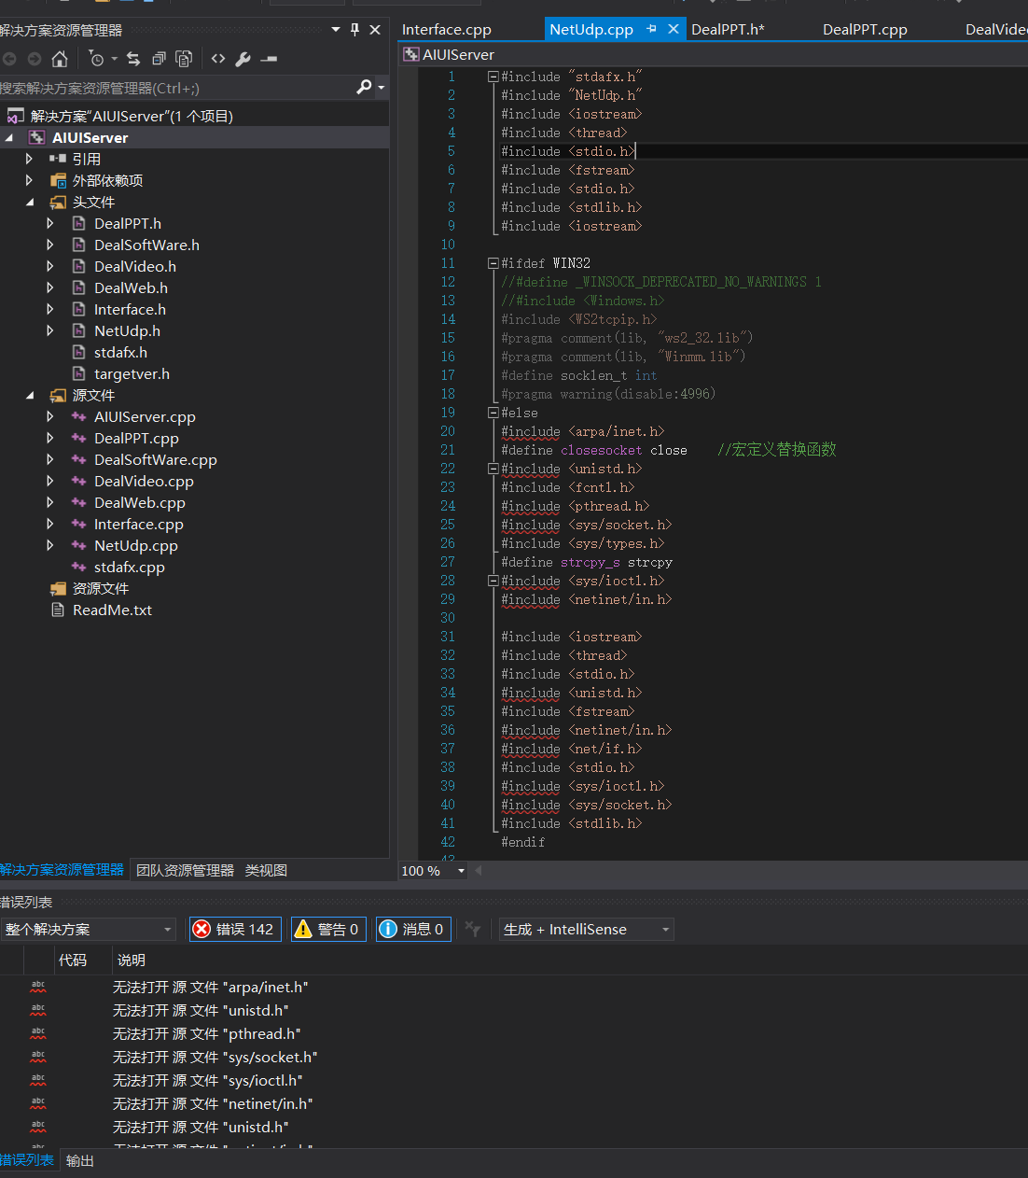Image resolution: width=1028 pixels, height=1178 pixels.
Task: Click the Home icon in Solution Explorer toolbar
Action: click(x=60, y=59)
